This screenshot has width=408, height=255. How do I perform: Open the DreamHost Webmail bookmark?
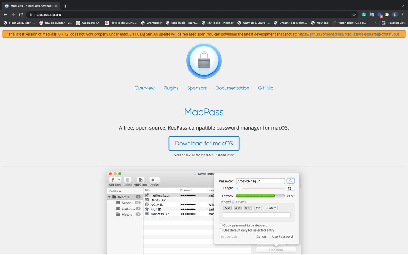click(x=290, y=23)
